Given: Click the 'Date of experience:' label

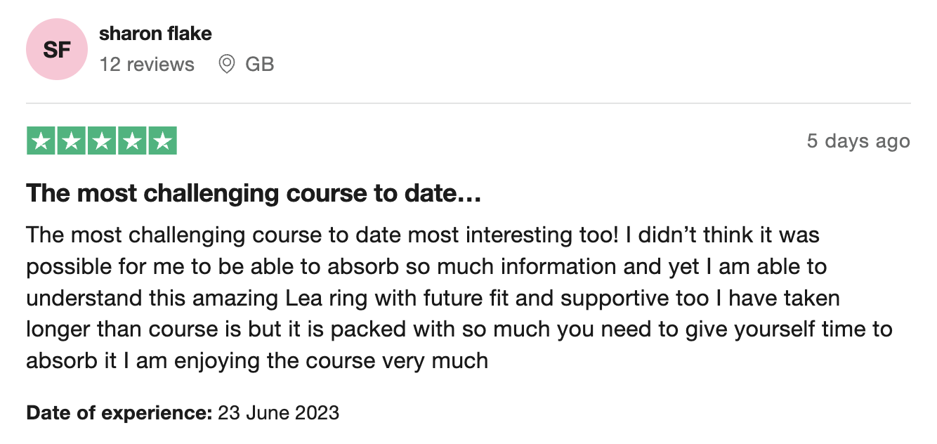Looking at the screenshot, I should tap(119, 412).
